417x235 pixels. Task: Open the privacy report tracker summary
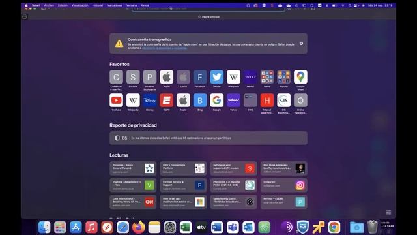click(208, 138)
